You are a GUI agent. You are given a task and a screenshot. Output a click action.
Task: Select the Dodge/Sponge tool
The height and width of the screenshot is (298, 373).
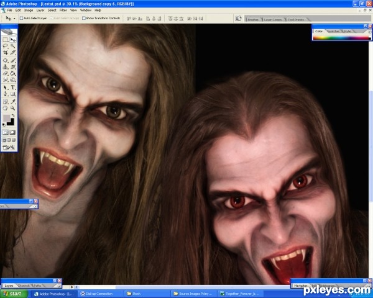pos(13,79)
